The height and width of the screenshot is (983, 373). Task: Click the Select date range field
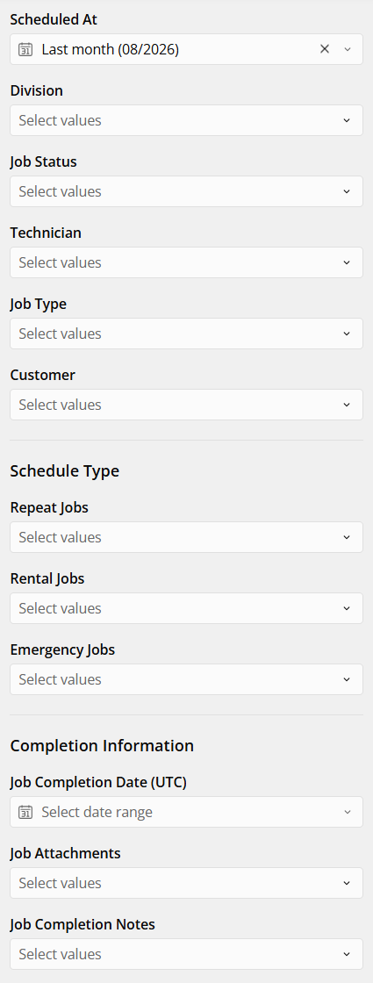[186, 812]
